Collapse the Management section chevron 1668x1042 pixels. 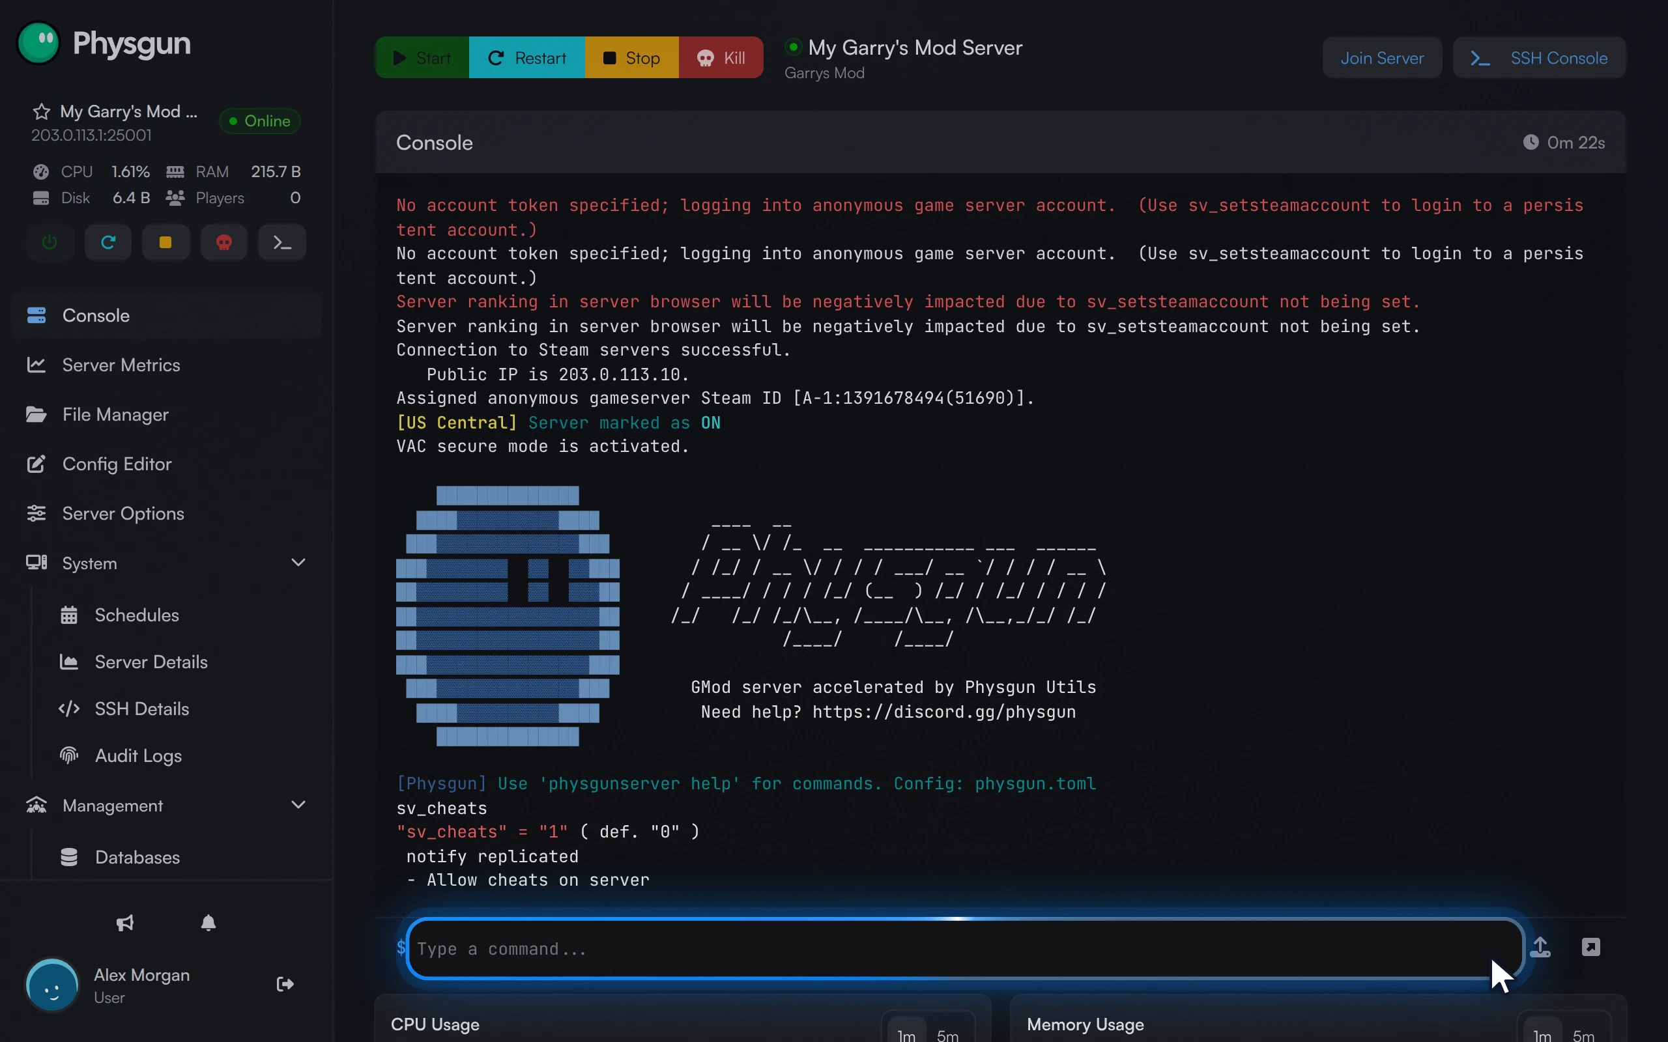[298, 805]
